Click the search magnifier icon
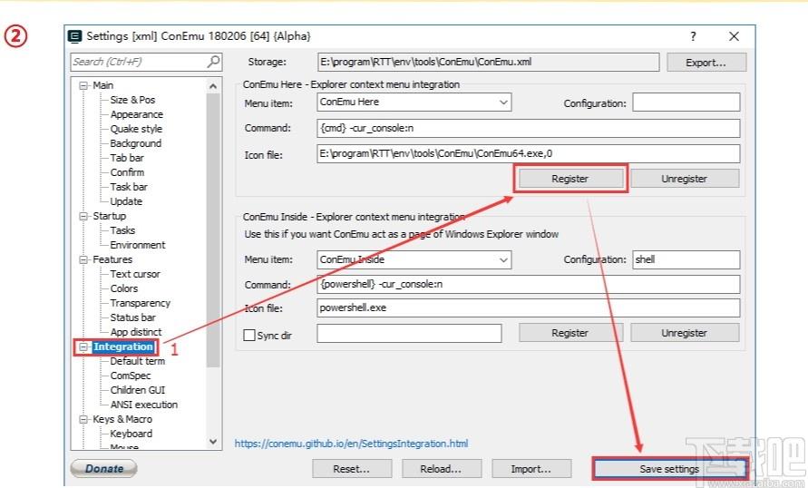This screenshot has width=808, height=488. pos(213,62)
